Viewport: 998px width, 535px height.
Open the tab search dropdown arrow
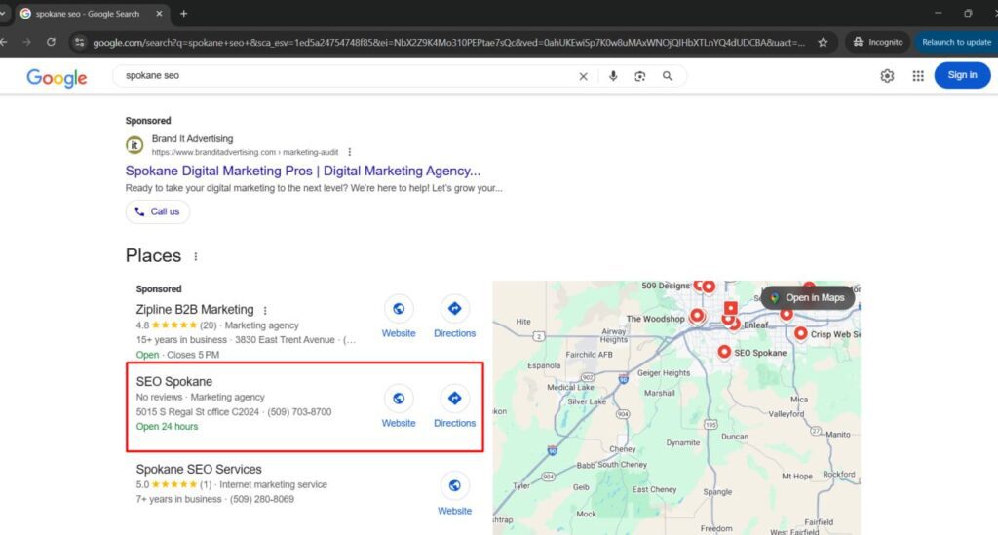pyautogui.click(x=3, y=14)
